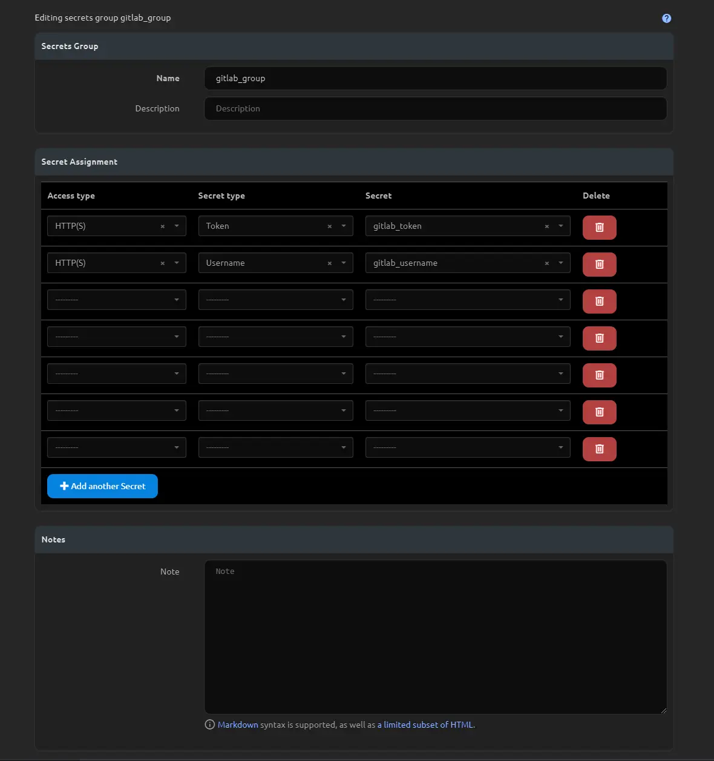Clear the gitlab_token secret selection
This screenshot has width=714, height=761.
546,226
